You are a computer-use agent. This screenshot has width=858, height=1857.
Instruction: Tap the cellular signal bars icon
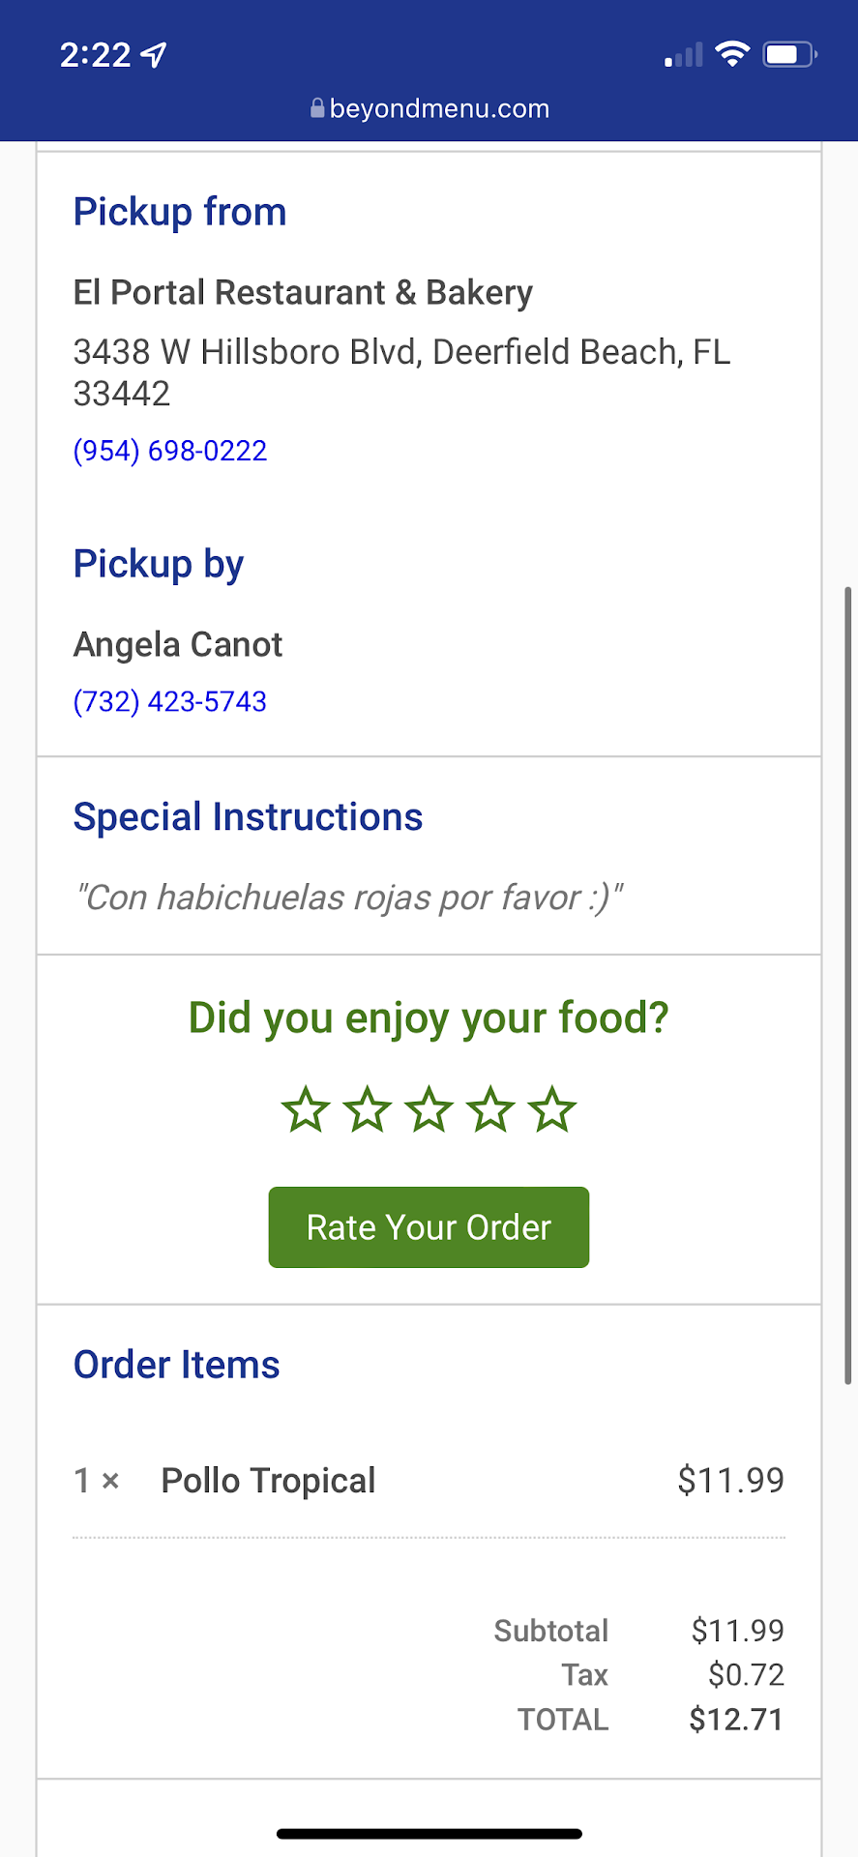pos(684,55)
